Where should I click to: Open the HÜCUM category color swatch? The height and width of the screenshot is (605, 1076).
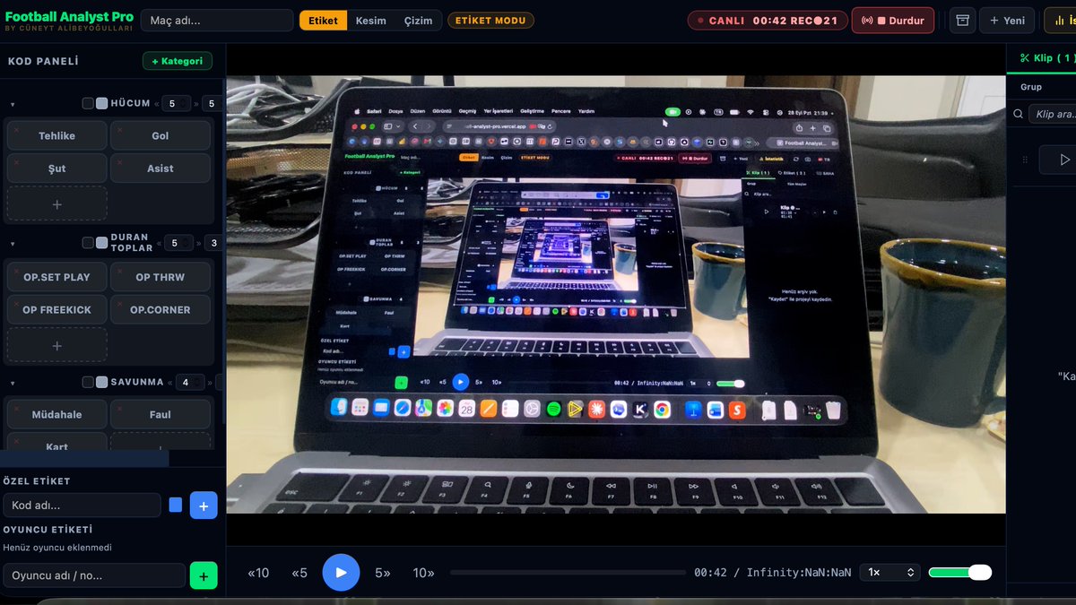click(x=102, y=103)
